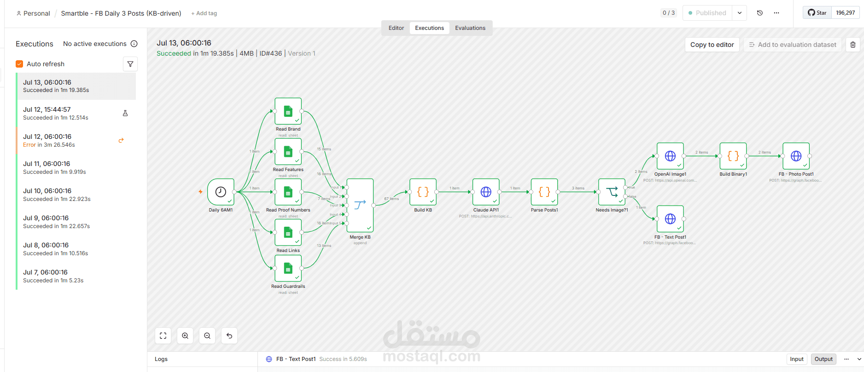This screenshot has height=372, width=864.
Task: Open the FB - Photo Post1 node
Action: (x=796, y=156)
